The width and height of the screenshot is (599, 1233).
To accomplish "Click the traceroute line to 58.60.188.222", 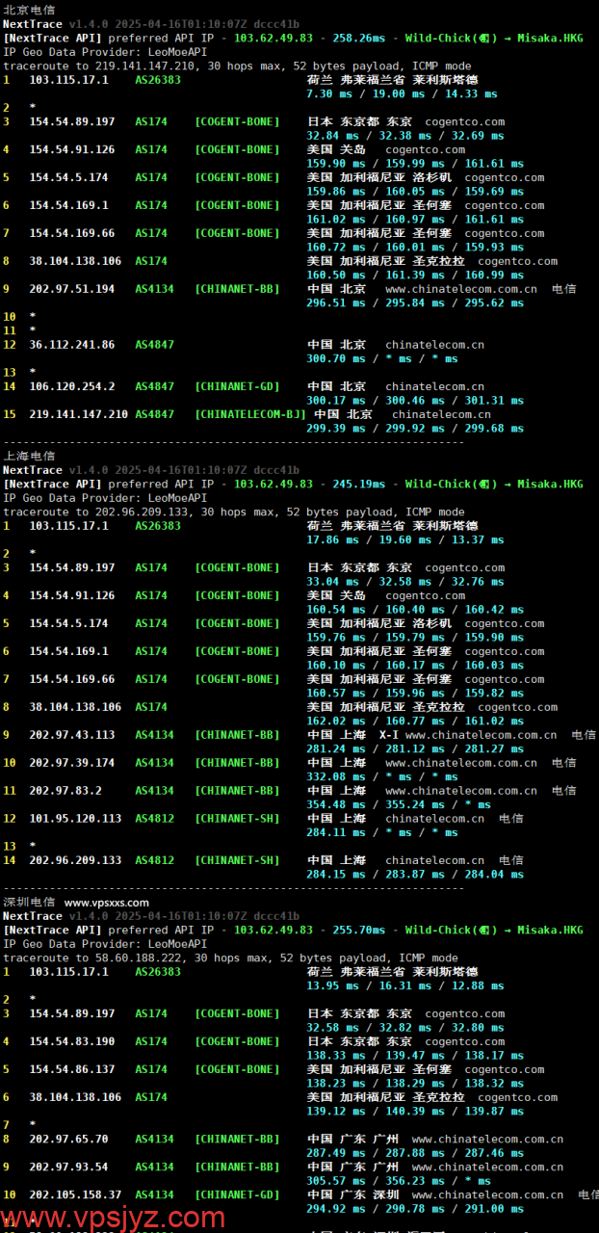I will click(231, 958).
